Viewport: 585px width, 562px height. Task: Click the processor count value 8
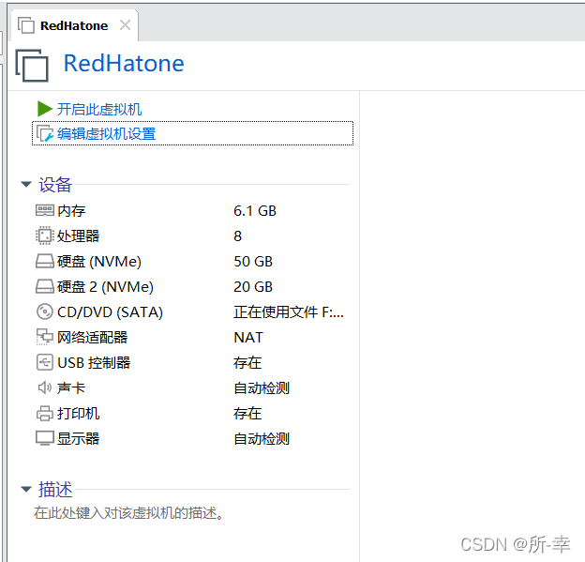(x=238, y=236)
